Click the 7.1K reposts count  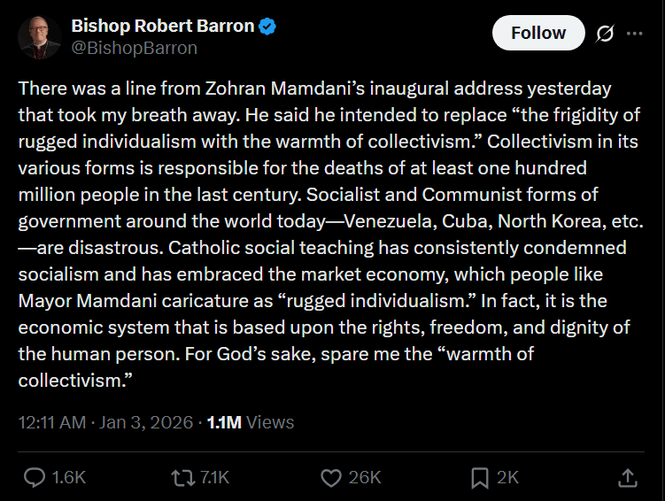pyautogui.click(x=214, y=478)
